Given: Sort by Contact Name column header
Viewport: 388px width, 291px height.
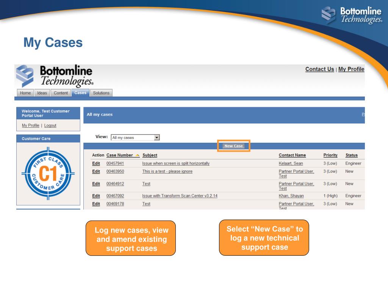Looking at the screenshot, I should [292, 155].
